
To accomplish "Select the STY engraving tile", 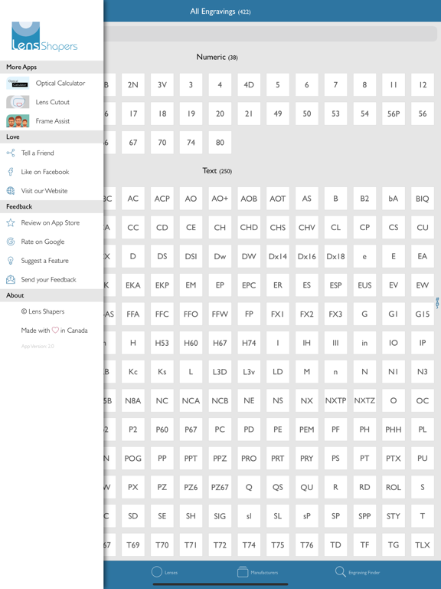I will coord(394,516).
